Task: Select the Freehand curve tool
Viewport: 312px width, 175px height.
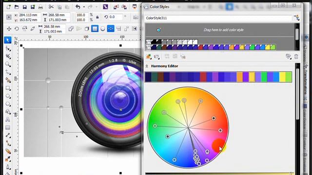Action: coord(8,72)
